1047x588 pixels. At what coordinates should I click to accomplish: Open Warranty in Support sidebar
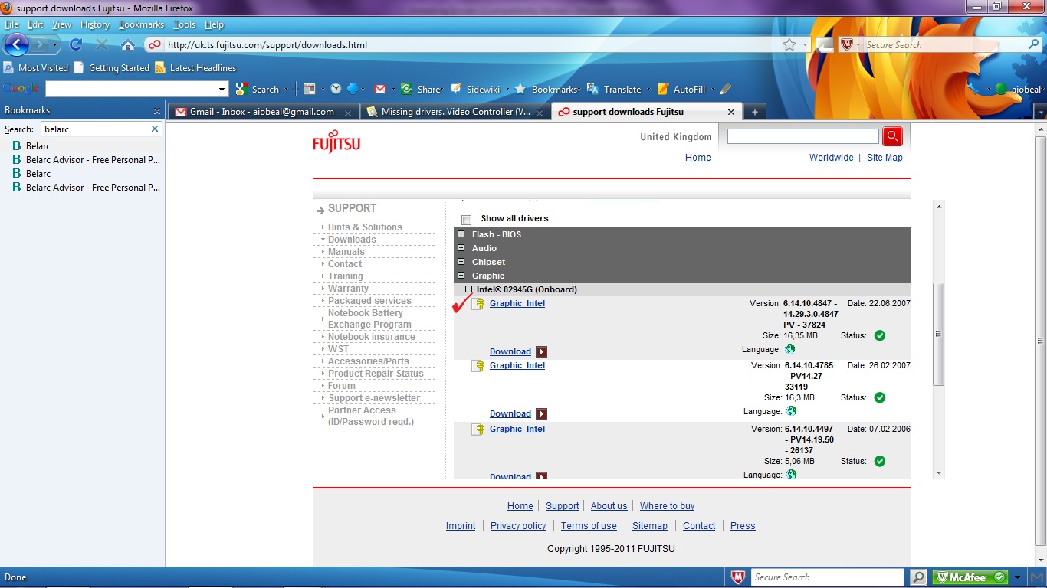click(348, 289)
